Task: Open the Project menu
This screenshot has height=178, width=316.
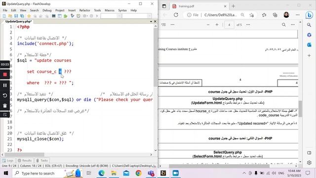Action: click(x=60, y=10)
